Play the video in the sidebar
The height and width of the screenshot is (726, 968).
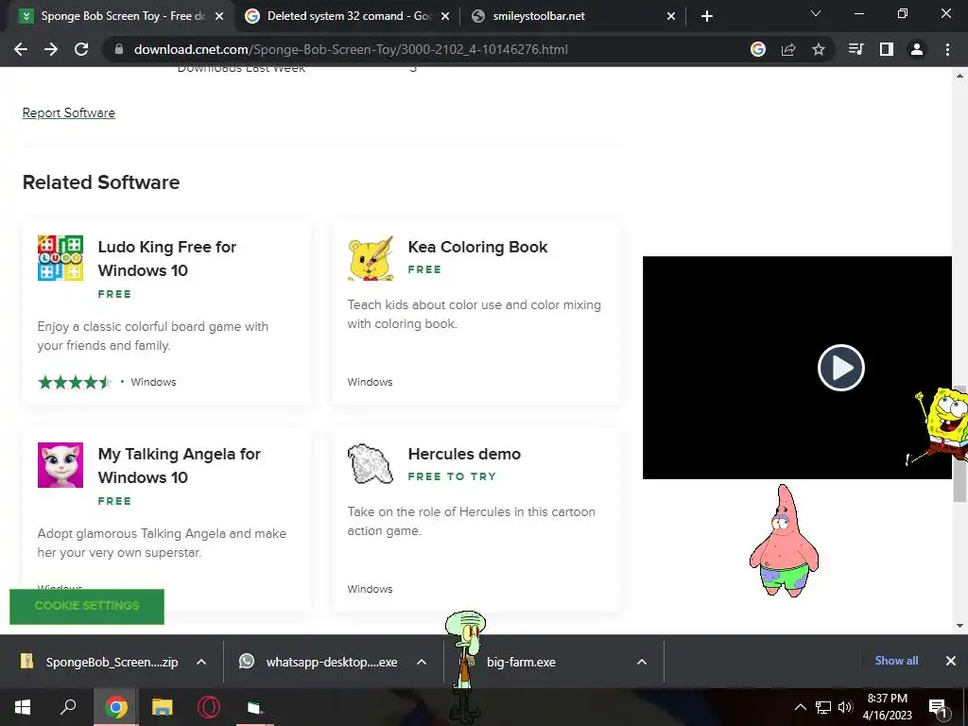click(840, 368)
